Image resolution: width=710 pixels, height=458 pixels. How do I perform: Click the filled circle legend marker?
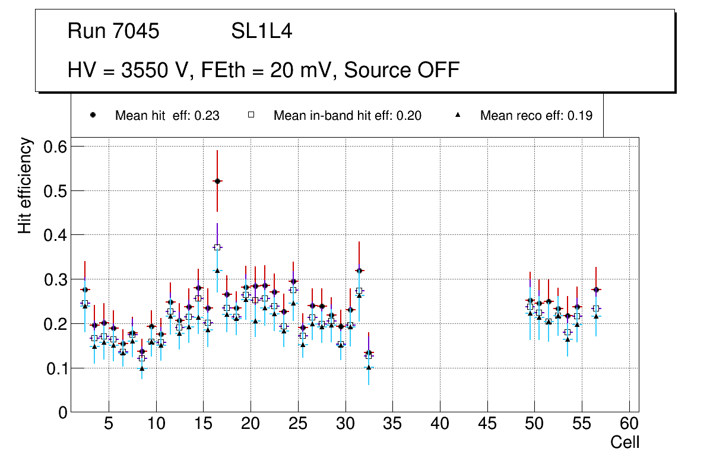coord(94,115)
